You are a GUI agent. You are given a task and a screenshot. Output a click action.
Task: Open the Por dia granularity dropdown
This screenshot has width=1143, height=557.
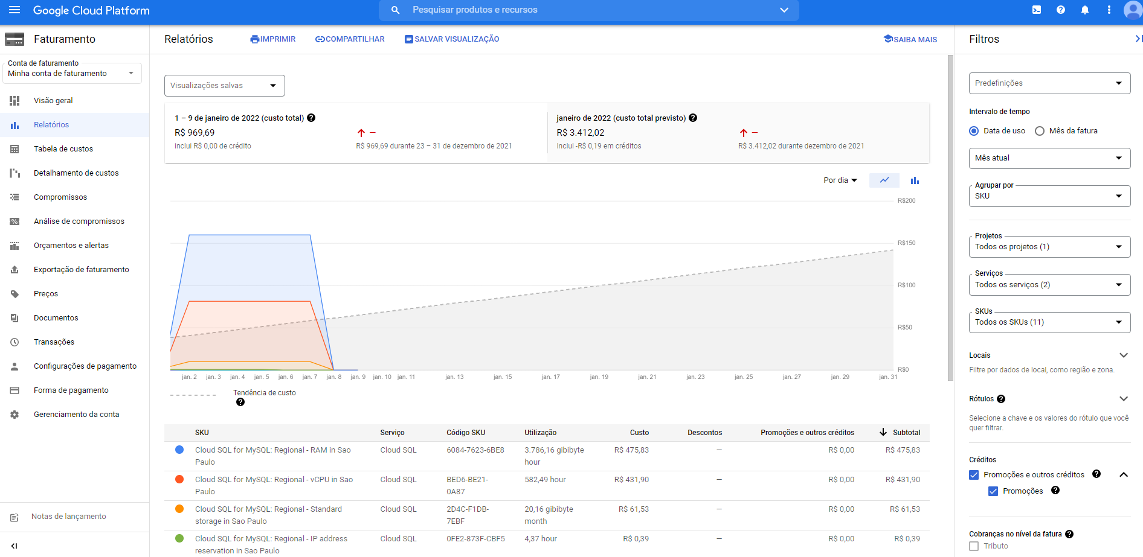[840, 180]
